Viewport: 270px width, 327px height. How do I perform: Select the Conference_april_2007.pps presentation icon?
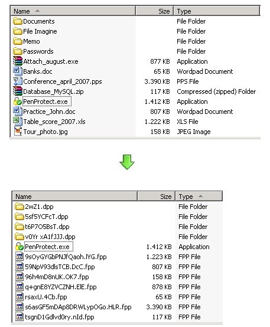(x=18, y=81)
